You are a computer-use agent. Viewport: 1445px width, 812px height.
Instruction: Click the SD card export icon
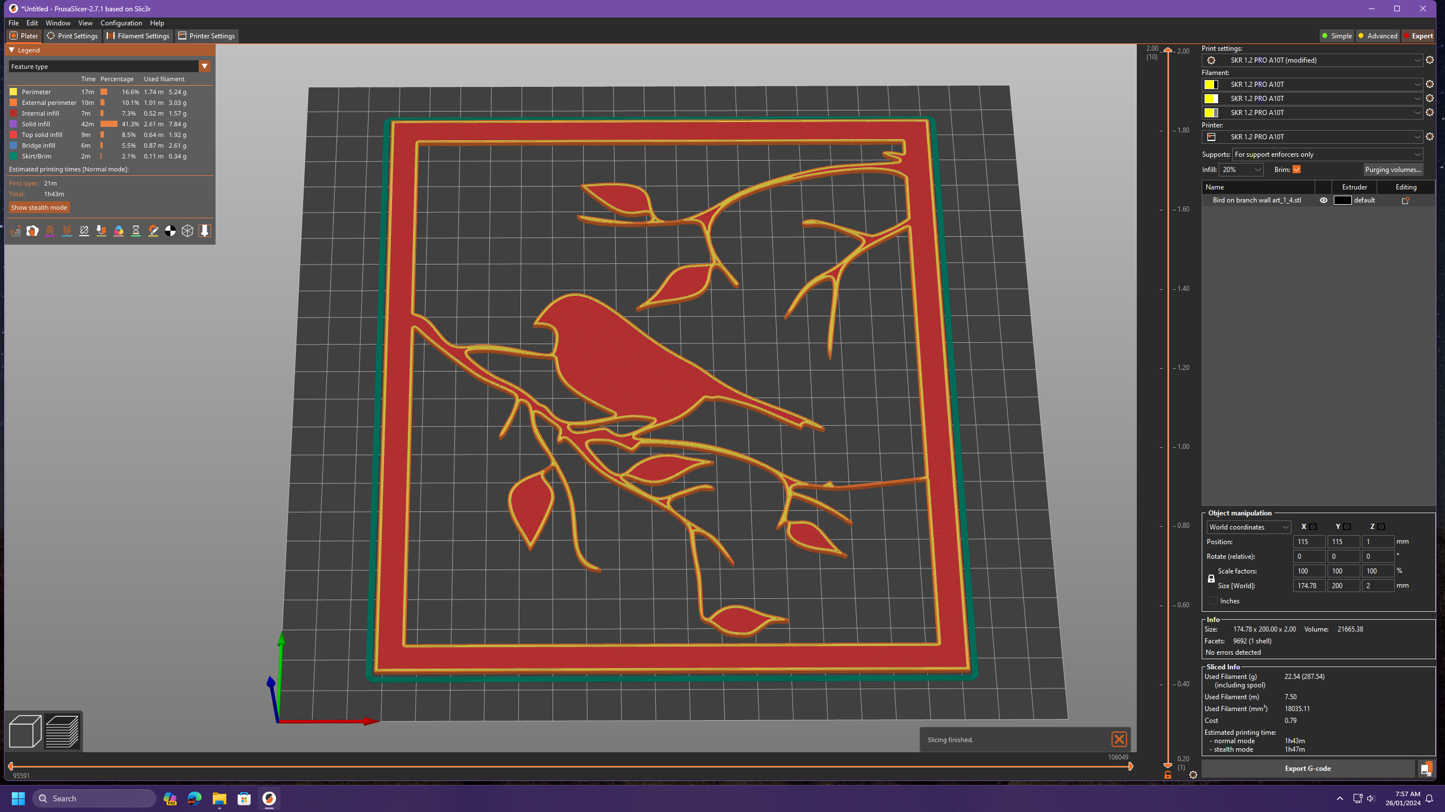click(1426, 769)
